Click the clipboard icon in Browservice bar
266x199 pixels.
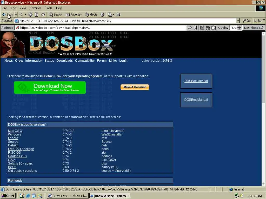click(214, 28)
